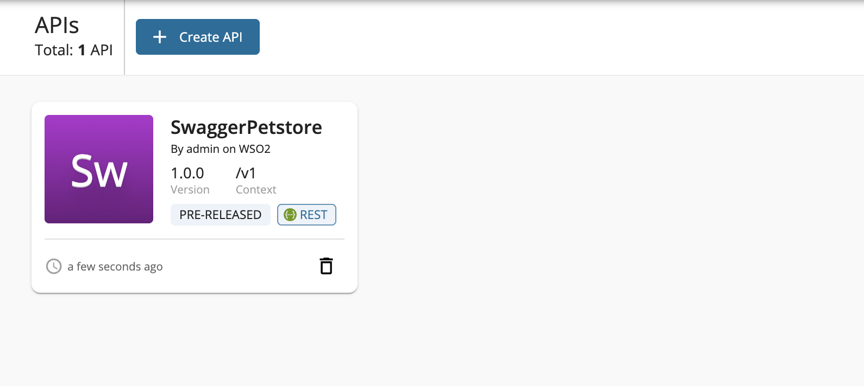Click the green REST type icon

(291, 215)
